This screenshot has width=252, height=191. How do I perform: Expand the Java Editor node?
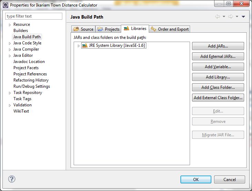pyautogui.click(x=10, y=56)
